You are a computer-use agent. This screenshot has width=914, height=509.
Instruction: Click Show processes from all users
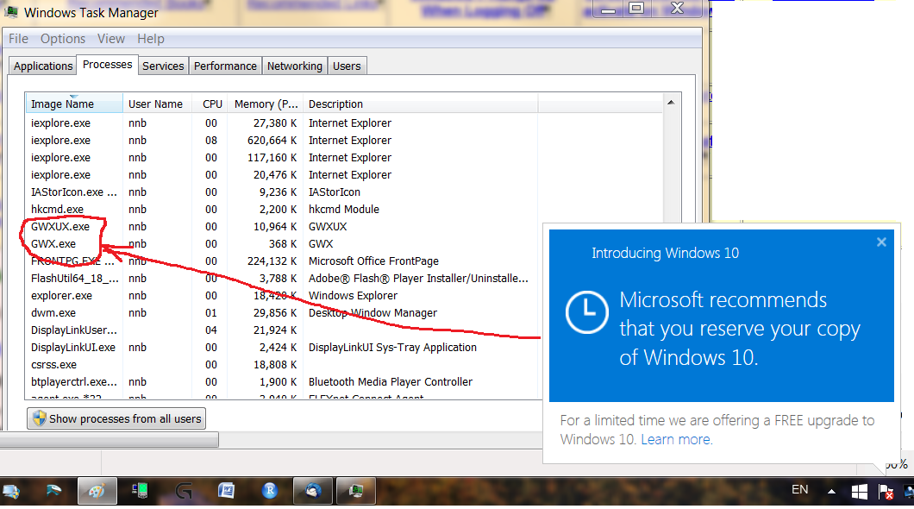[116, 418]
